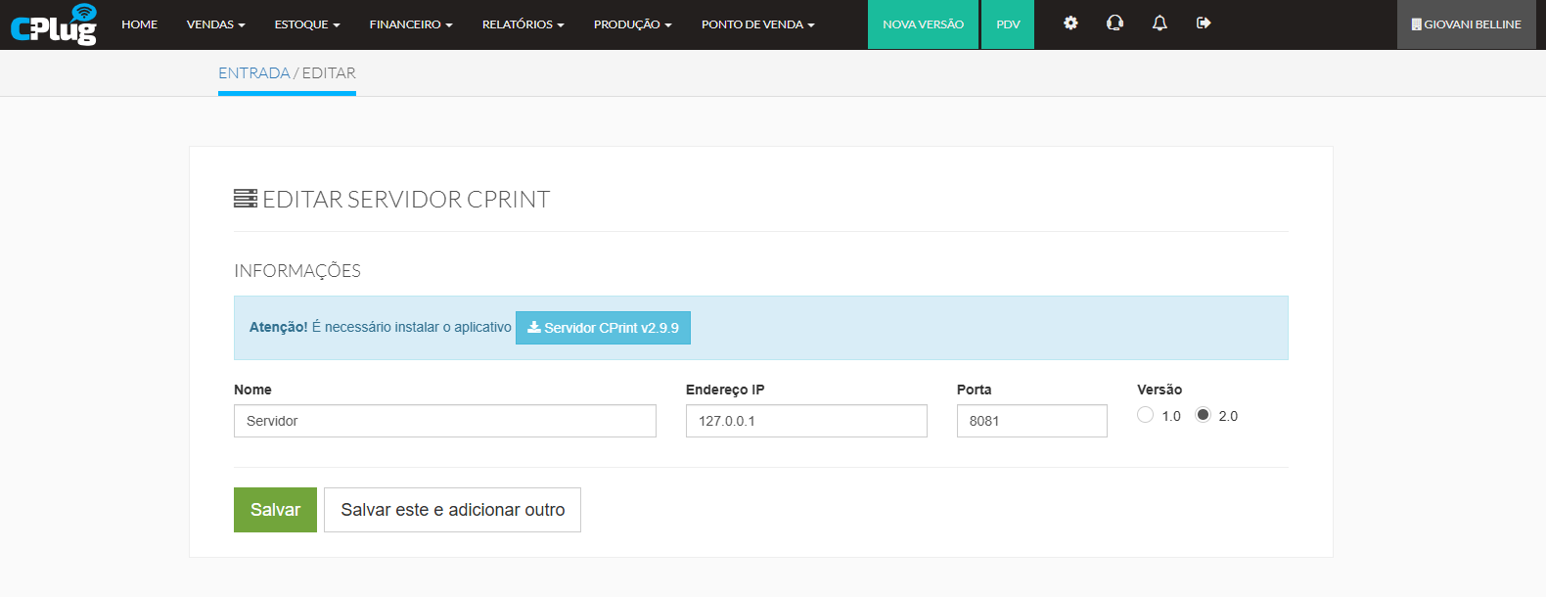Expand the Vendas dropdown menu
1546x597 pixels.
point(216,24)
